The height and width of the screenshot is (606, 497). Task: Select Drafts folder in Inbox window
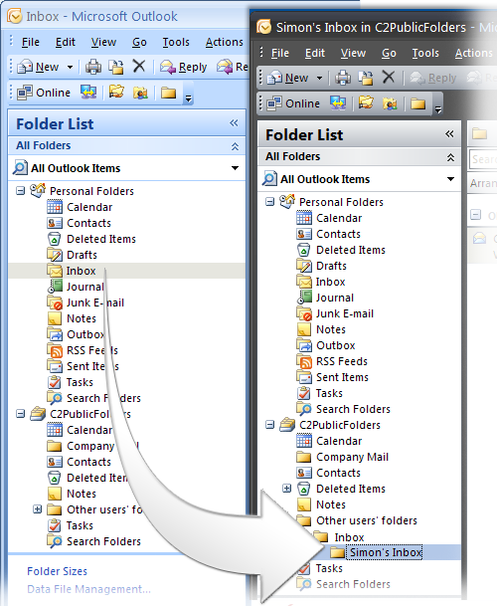pyautogui.click(x=72, y=255)
